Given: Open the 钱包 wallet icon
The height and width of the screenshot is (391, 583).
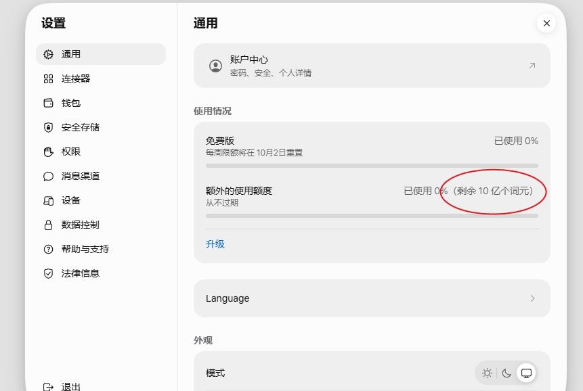Looking at the screenshot, I should 48,103.
